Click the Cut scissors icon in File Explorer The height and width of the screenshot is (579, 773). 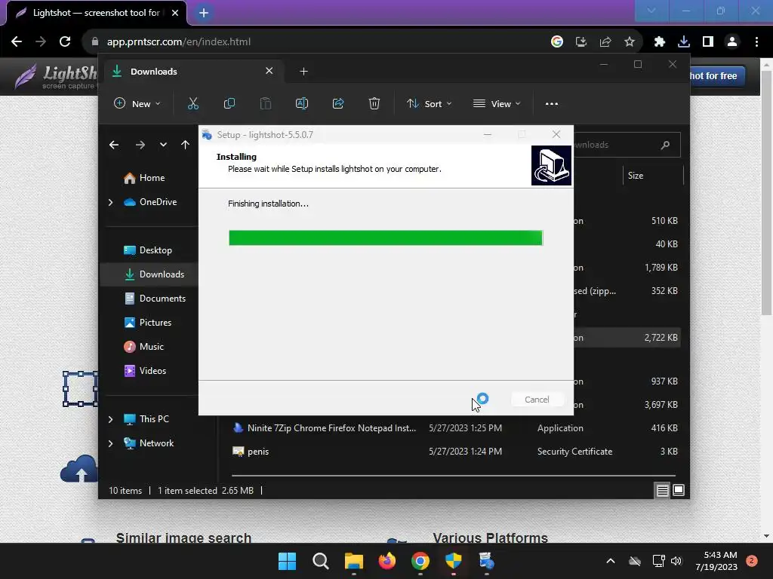click(192, 103)
